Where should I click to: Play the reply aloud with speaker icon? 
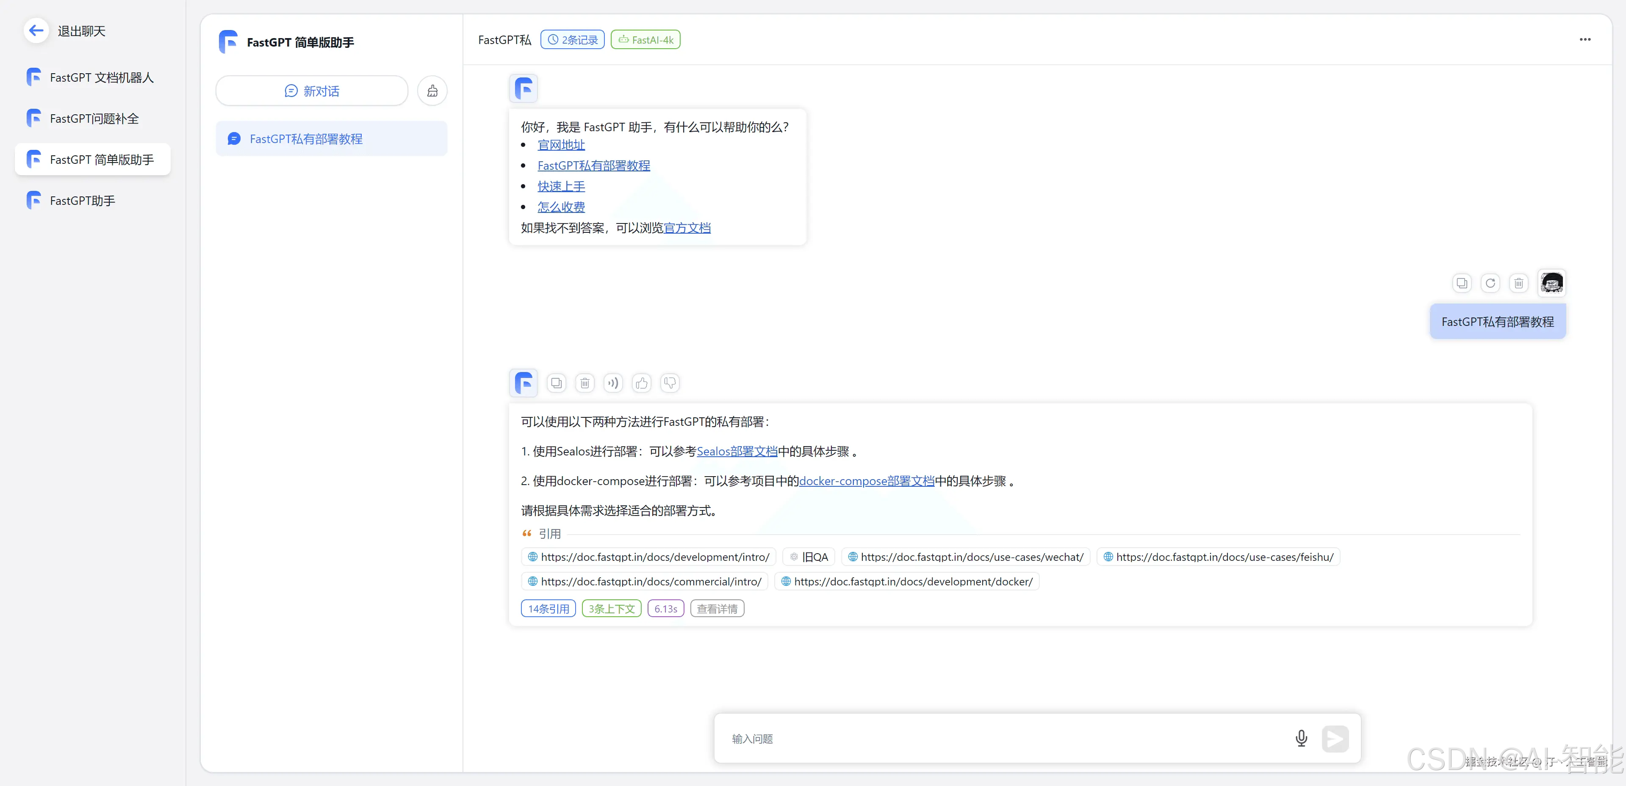(613, 383)
